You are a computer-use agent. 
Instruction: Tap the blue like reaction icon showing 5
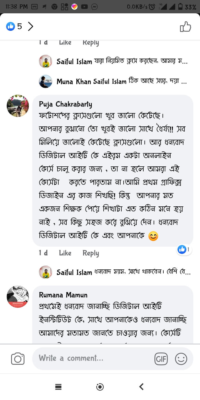tap(11, 26)
